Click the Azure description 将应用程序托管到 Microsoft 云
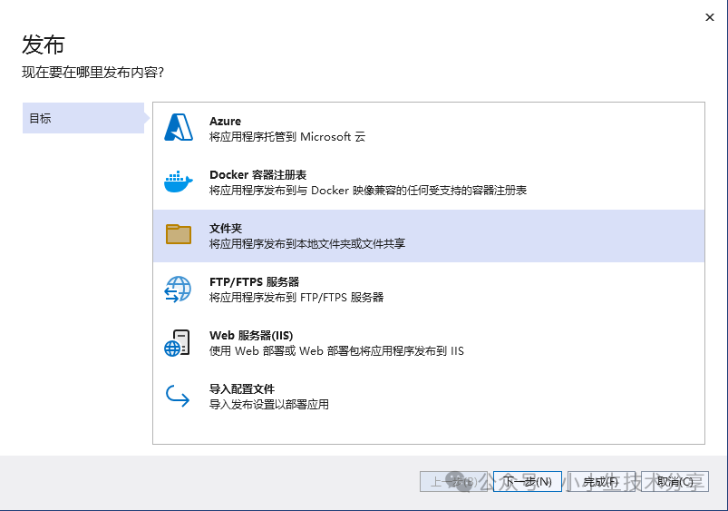The image size is (728, 511). click(x=286, y=137)
